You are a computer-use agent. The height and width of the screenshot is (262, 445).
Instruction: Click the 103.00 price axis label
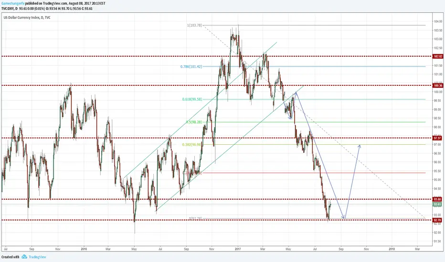438,39
